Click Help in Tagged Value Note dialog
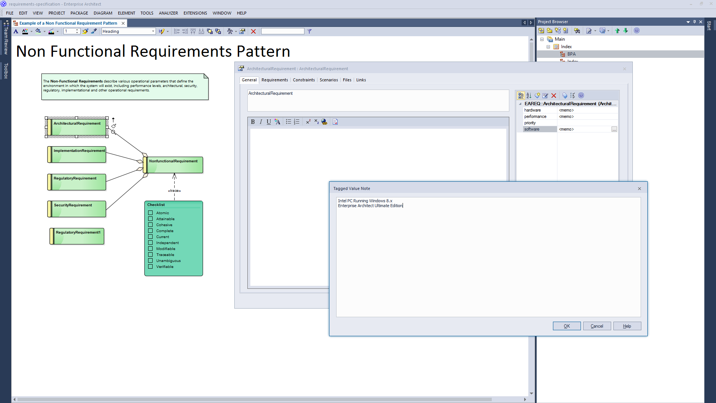 click(627, 326)
